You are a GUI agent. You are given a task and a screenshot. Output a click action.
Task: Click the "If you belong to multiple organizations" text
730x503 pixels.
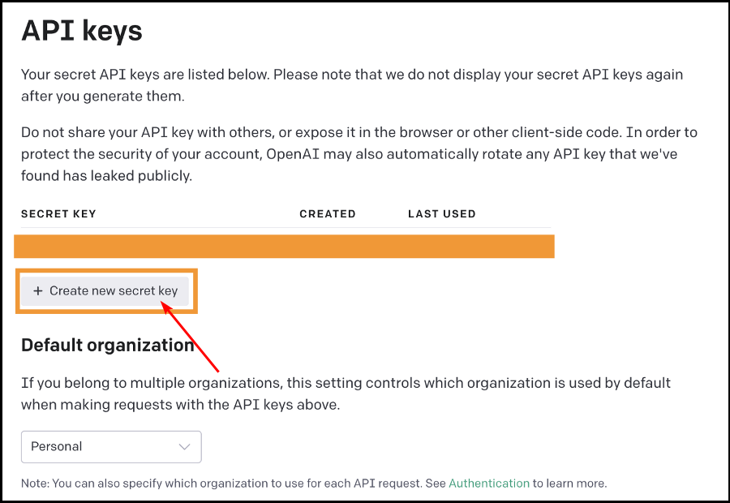point(346,393)
